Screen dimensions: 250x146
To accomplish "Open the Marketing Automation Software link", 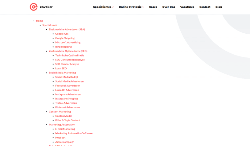I will pyautogui.click(x=74, y=133).
